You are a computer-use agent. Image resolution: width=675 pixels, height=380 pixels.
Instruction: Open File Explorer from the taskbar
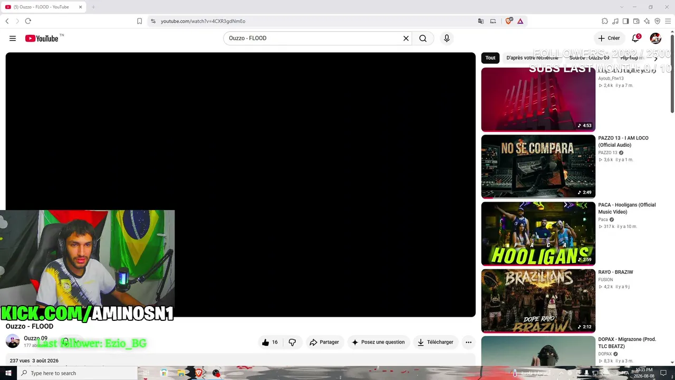point(181,373)
